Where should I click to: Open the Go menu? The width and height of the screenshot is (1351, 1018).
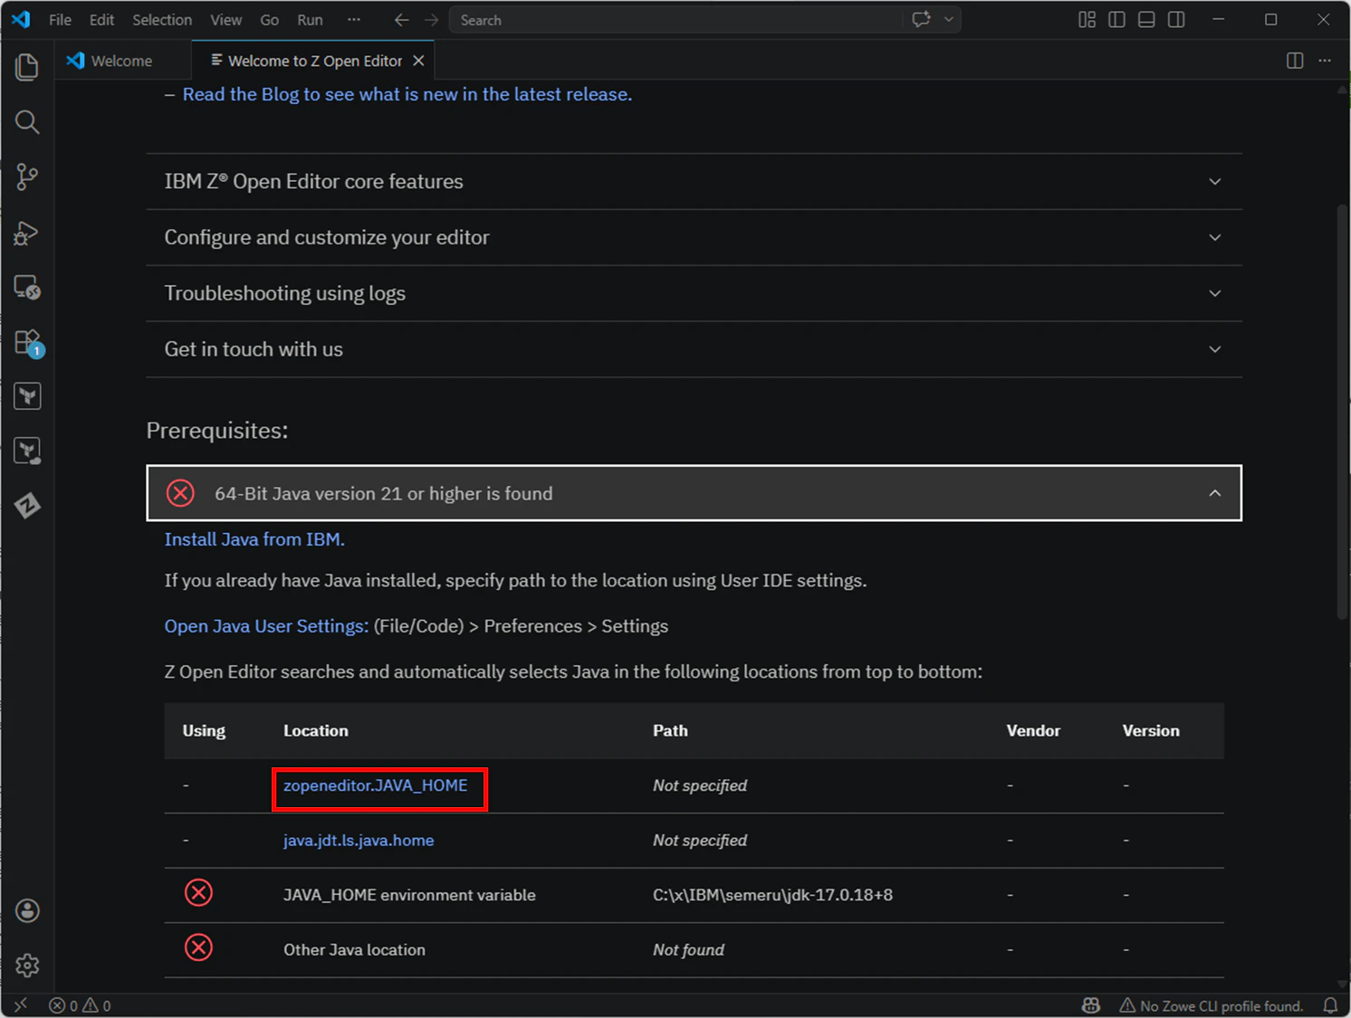pyautogui.click(x=269, y=20)
